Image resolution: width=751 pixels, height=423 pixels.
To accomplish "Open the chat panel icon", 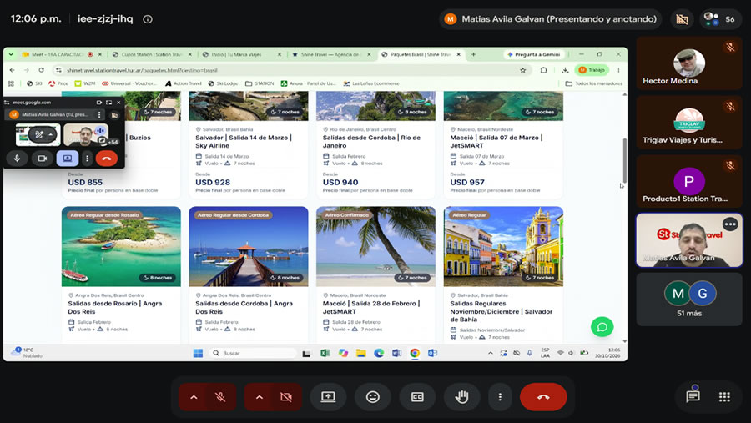I will click(693, 396).
